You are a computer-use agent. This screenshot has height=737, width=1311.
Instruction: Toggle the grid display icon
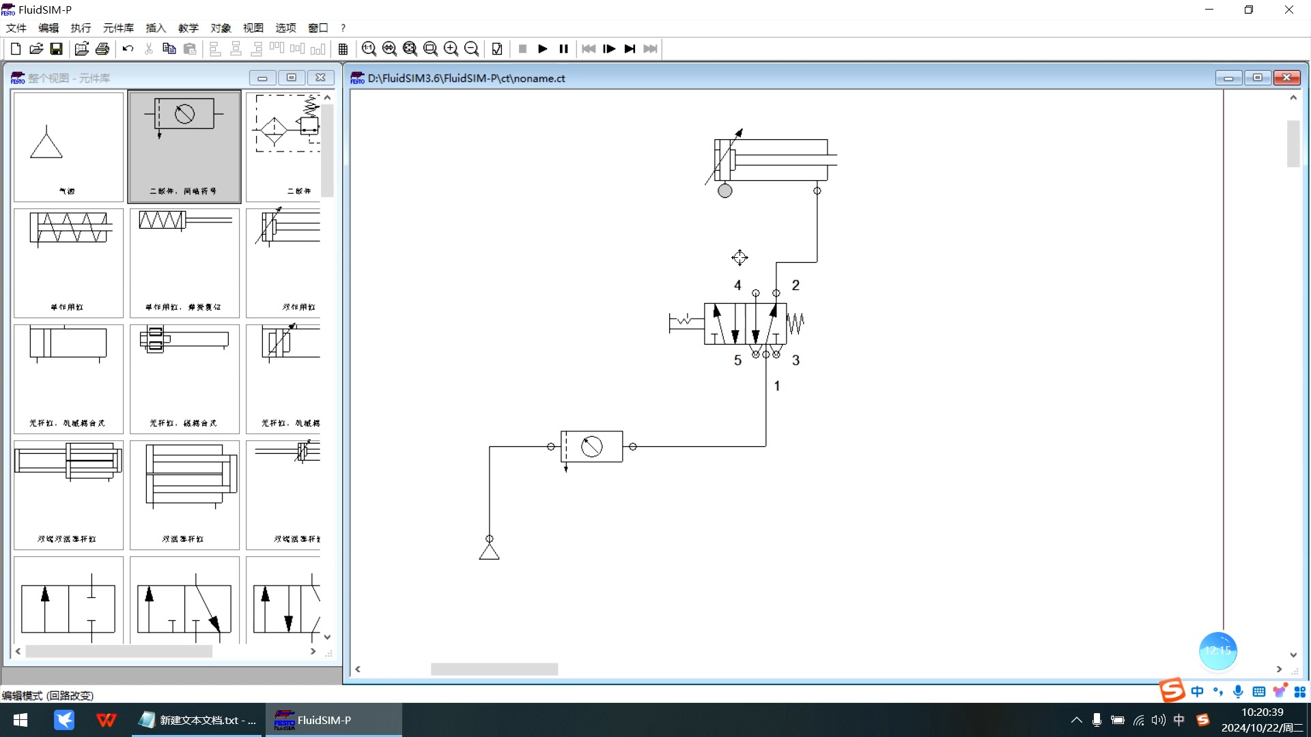[343, 48]
